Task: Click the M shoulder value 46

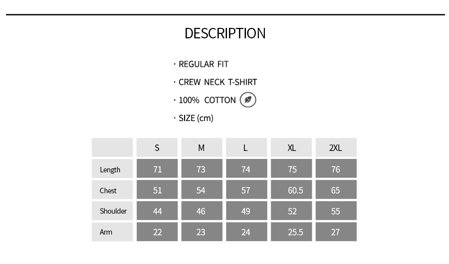Action: point(201,211)
